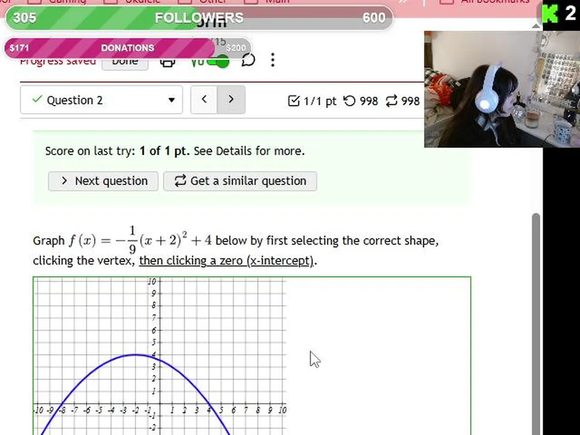
Task: Click the x-intercept at -8 on the graph
Action: tap(62, 404)
